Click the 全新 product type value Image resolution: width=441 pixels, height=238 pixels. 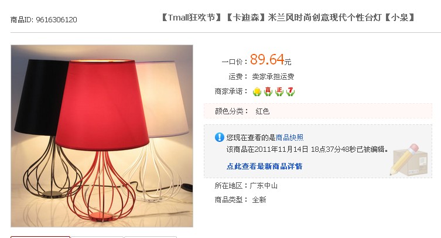[259, 200]
